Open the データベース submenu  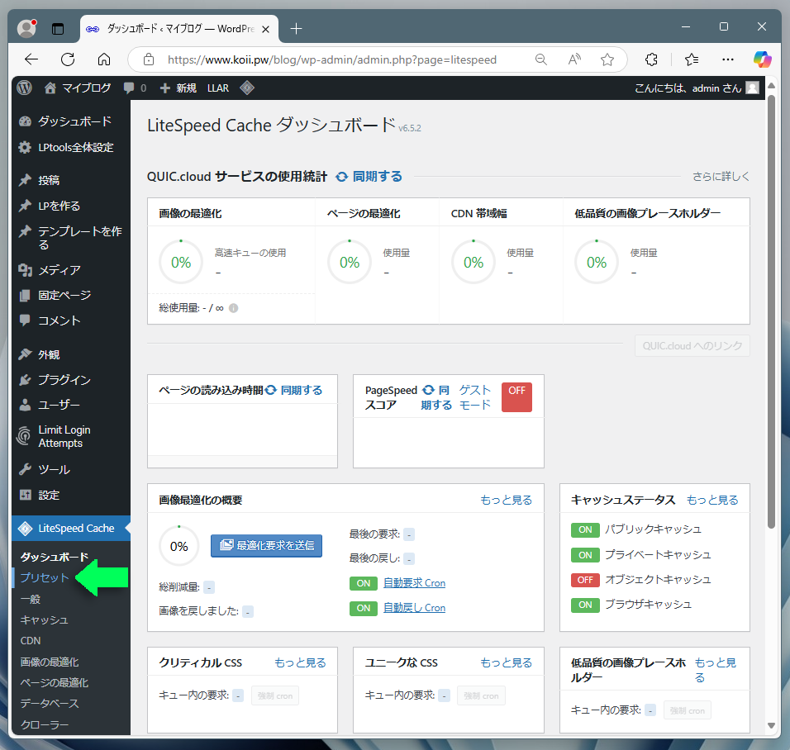pyautogui.click(x=50, y=703)
